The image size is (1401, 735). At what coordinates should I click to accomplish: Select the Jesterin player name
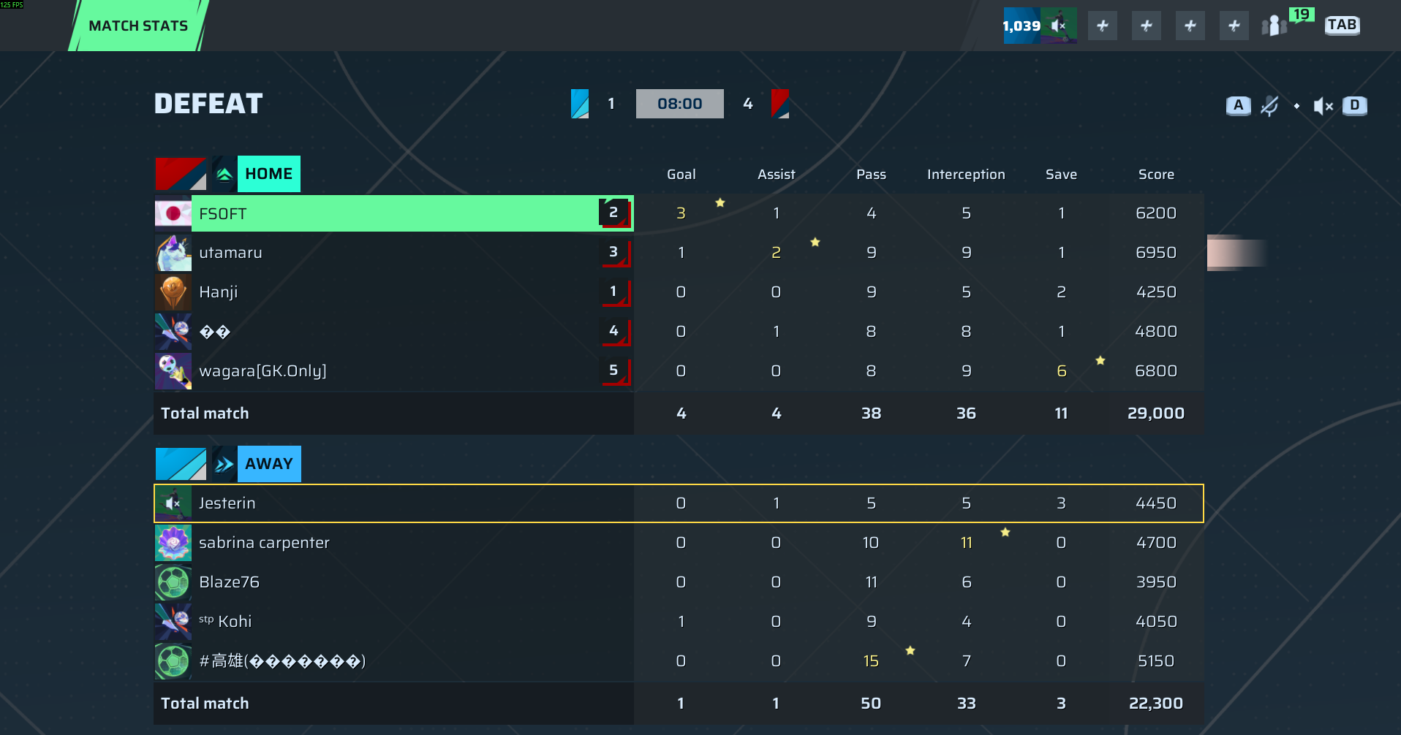(227, 503)
